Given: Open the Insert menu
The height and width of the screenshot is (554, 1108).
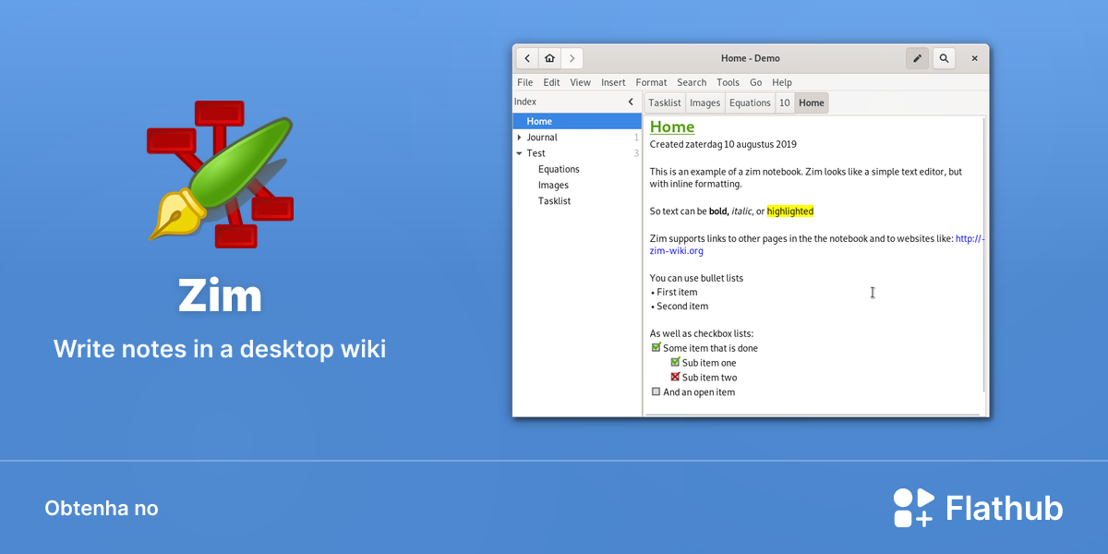Looking at the screenshot, I should (x=613, y=82).
